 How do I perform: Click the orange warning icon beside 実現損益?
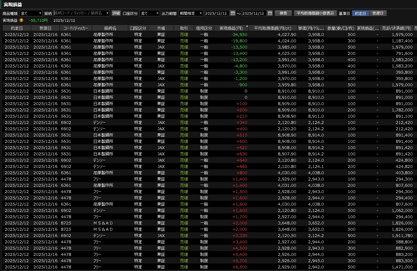[21, 20]
